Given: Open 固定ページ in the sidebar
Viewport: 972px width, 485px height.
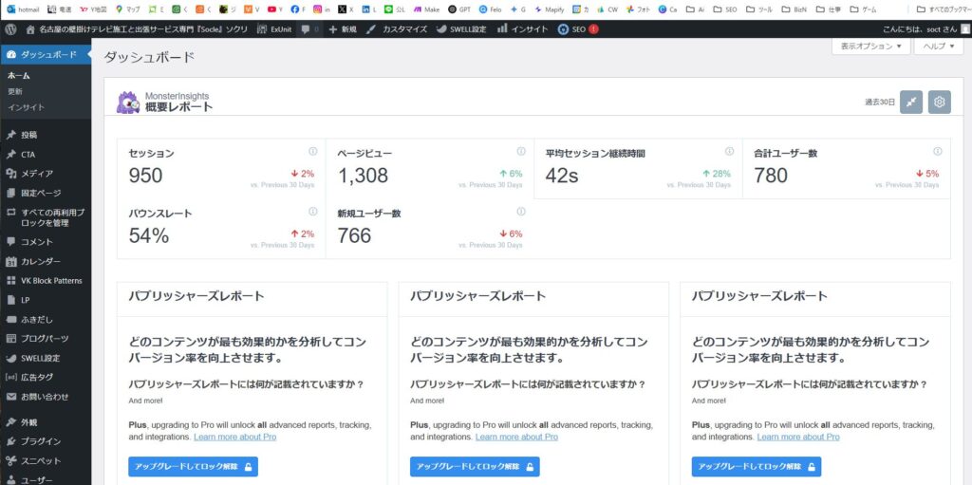Looking at the screenshot, I should click(x=46, y=193).
